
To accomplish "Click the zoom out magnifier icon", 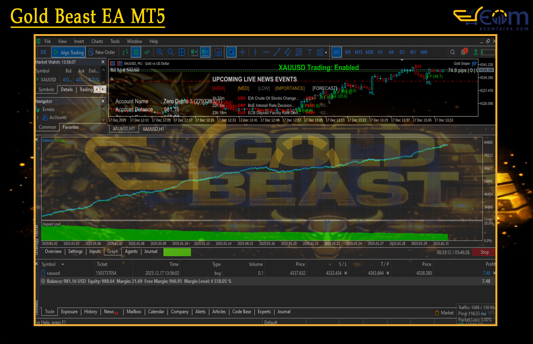I will (171, 52).
